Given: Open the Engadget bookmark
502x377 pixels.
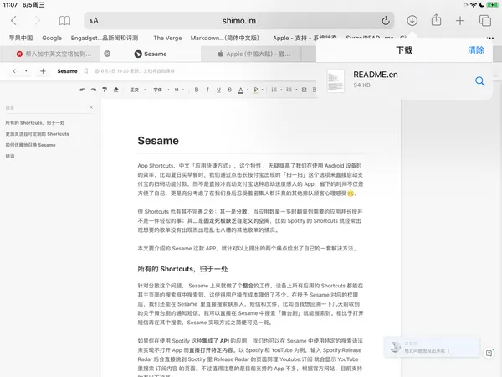Looking at the screenshot, I should [105, 38].
